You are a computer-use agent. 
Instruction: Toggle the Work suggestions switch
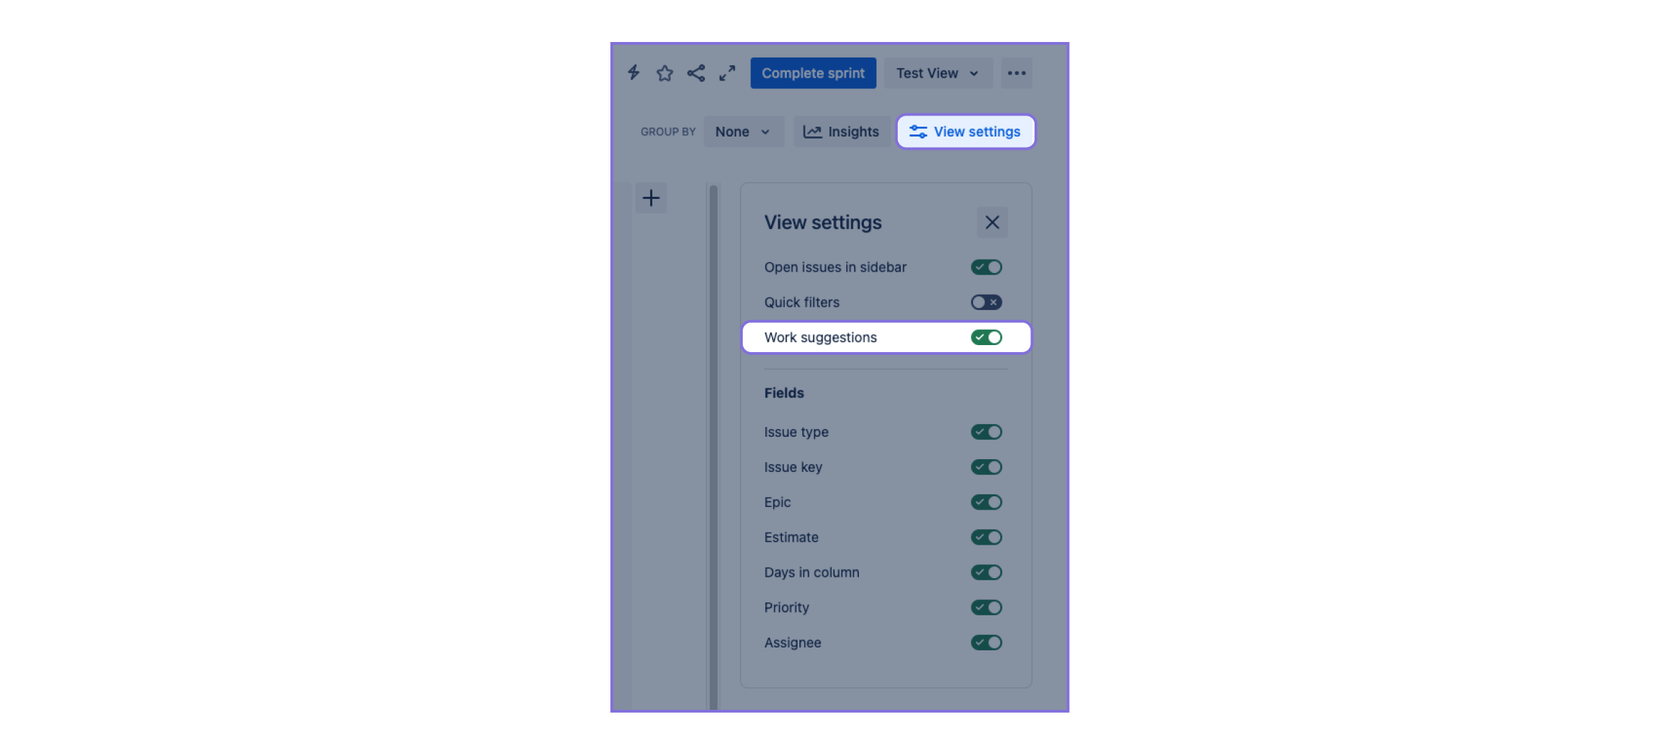tap(986, 337)
